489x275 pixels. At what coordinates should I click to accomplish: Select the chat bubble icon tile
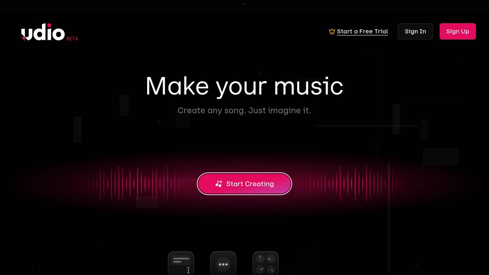(223, 263)
